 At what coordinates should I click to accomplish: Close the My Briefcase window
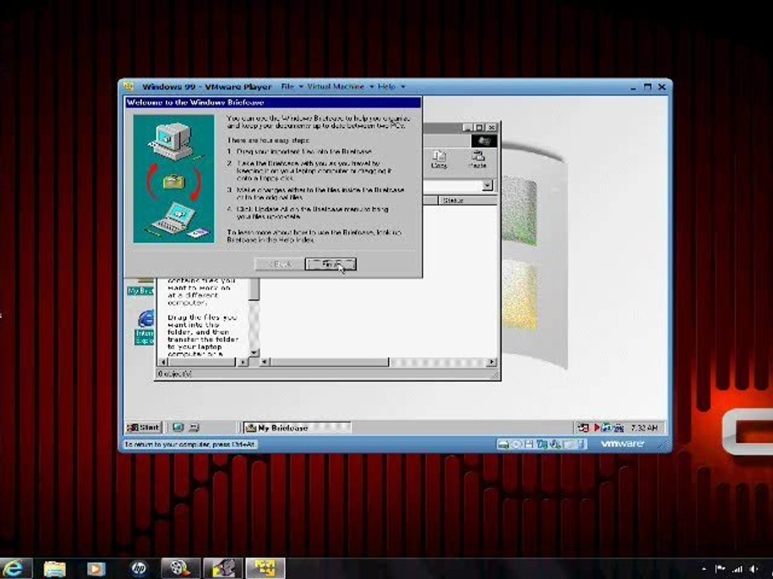(491, 128)
